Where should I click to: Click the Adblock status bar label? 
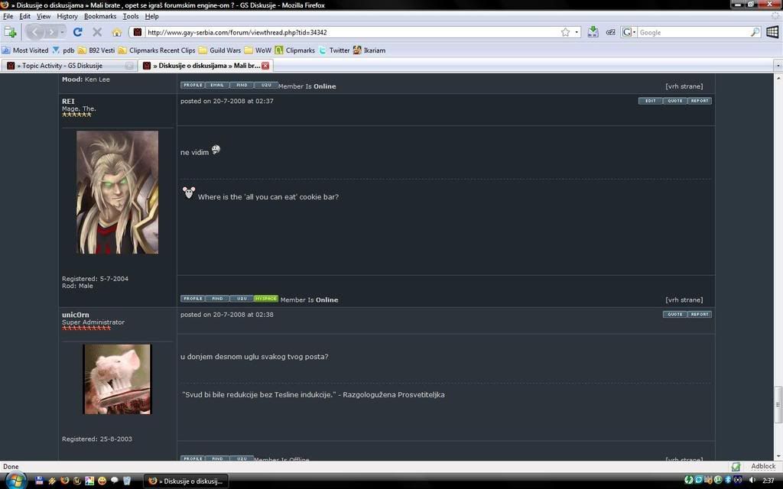[763, 466]
